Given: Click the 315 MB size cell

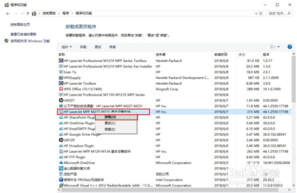Looking at the screenshot, I should [x=253, y=112].
